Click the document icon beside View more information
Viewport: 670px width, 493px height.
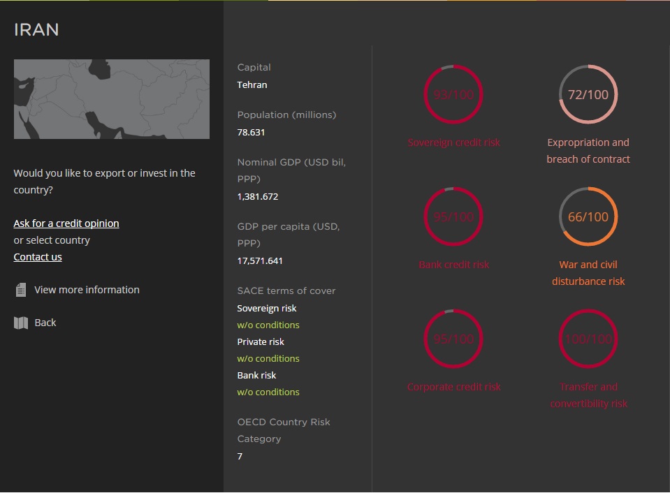(21, 290)
